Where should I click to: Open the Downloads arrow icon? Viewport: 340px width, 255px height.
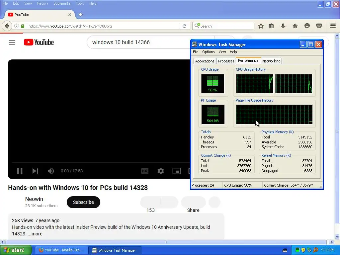pos(283,26)
